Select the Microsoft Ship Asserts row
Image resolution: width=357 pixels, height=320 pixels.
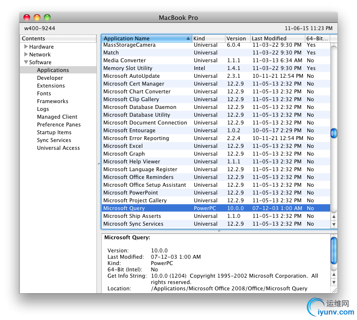216,216
